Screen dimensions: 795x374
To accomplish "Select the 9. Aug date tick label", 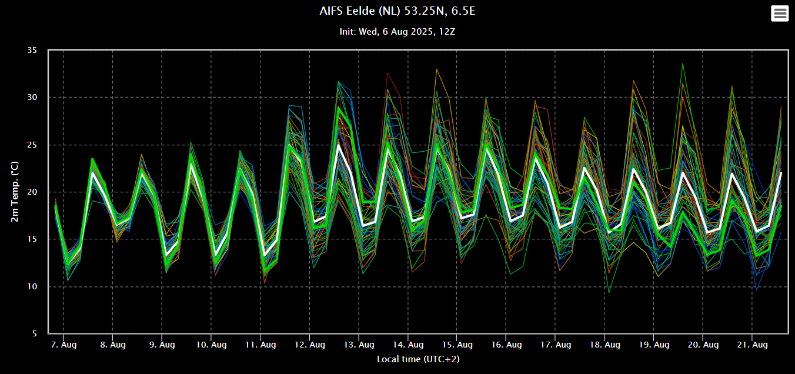I will (x=162, y=345).
